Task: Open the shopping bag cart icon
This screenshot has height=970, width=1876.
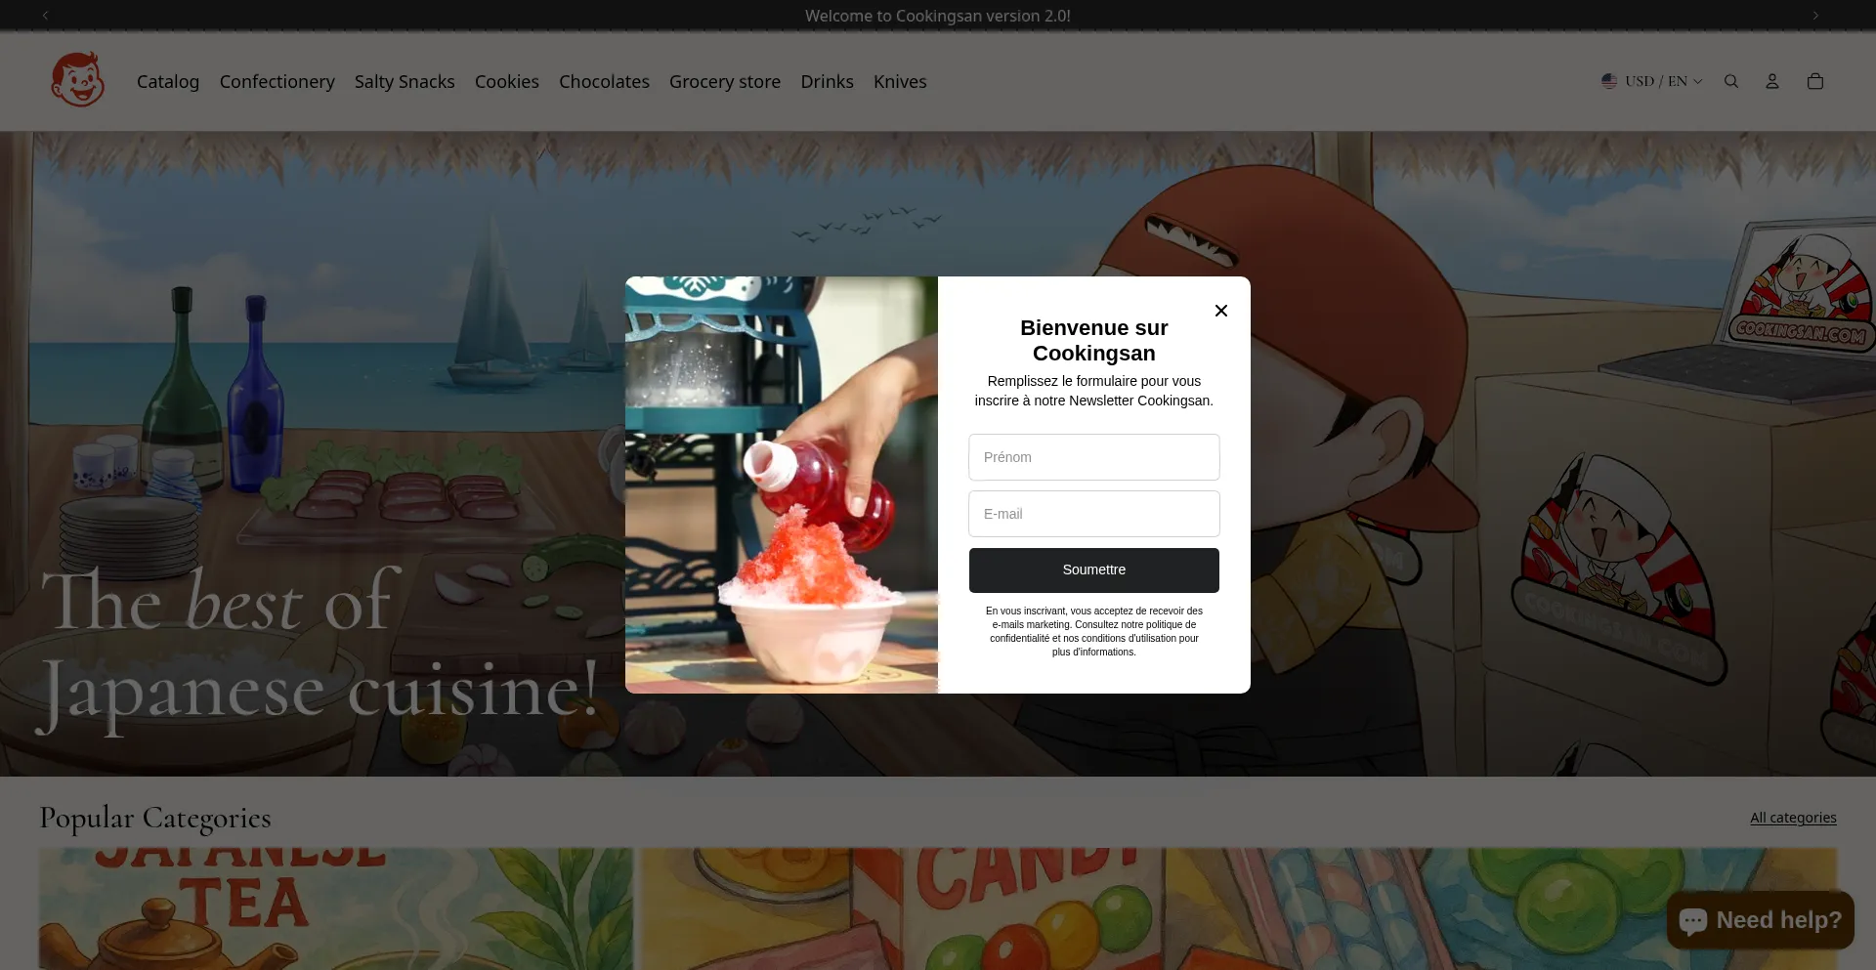Action: 1814,81
